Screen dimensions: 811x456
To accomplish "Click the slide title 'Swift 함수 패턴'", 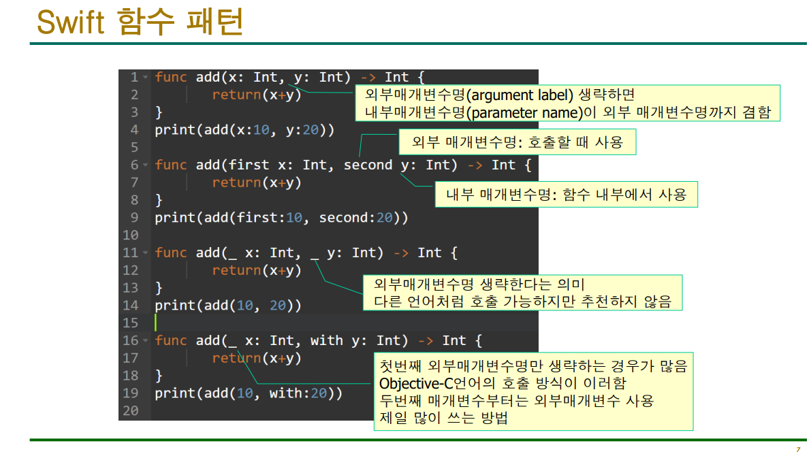I will point(140,22).
